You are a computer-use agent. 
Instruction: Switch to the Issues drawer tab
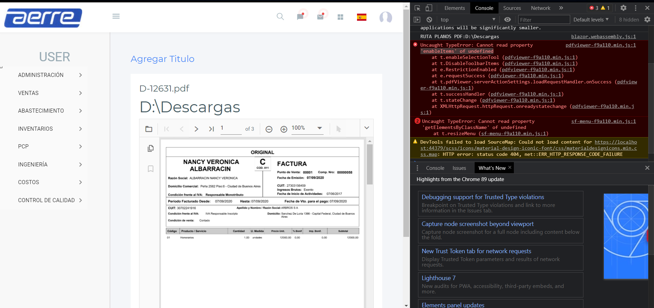coord(459,168)
